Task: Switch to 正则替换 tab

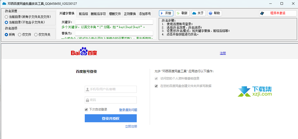Action: tap(130, 14)
